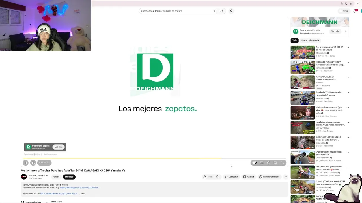Image resolution: width=362 pixels, height=203 pixels.
Task: Share the video via Compartir
Action: pyautogui.click(x=231, y=177)
